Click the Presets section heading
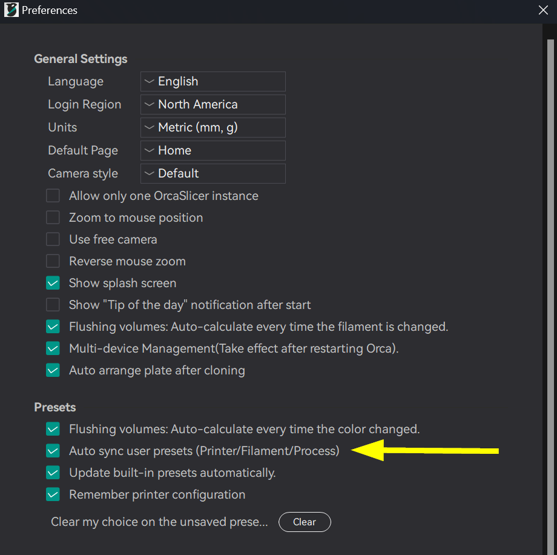The height and width of the screenshot is (555, 557). tap(55, 407)
